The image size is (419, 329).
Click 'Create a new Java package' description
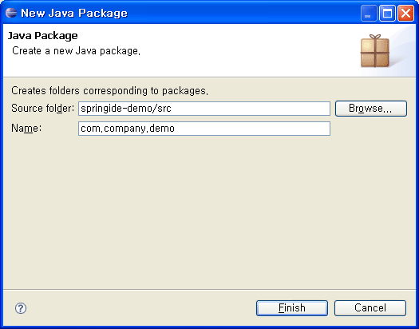click(76, 51)
